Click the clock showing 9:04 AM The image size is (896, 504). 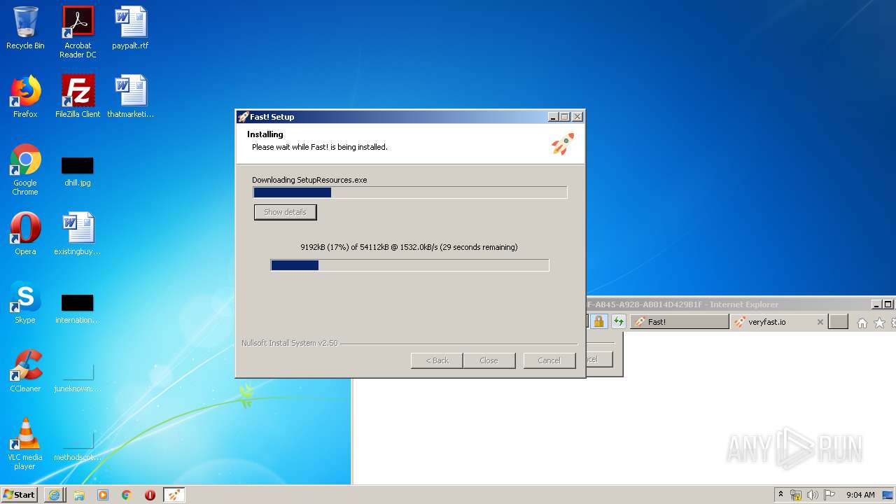coord(860,495)
